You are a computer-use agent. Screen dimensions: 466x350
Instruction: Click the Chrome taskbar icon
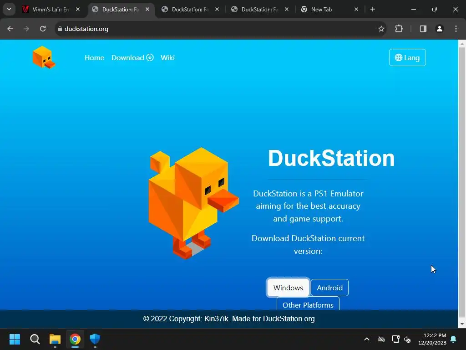(x=75, y=339)
